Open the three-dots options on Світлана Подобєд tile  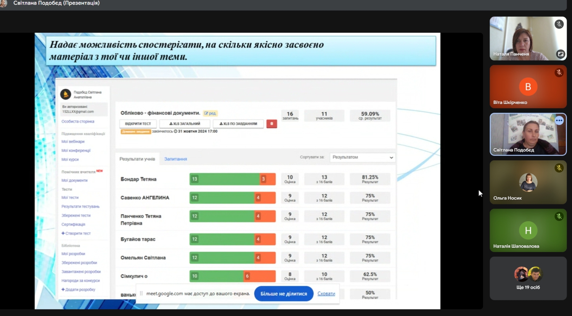pos(559,120)
